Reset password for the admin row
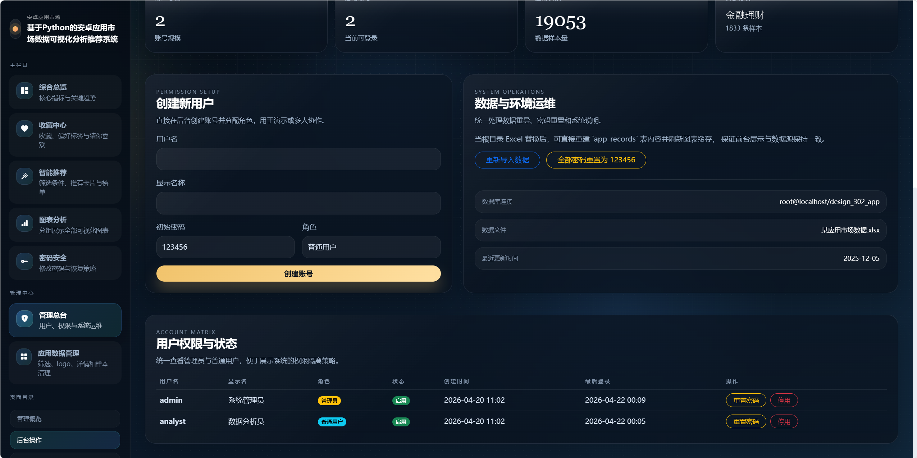The height and width of the screenshot is (458, 917). click(x=746, y=400)
